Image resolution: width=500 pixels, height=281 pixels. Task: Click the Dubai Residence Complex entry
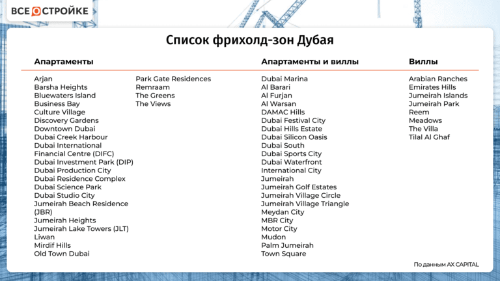click(x=79, y=179)
